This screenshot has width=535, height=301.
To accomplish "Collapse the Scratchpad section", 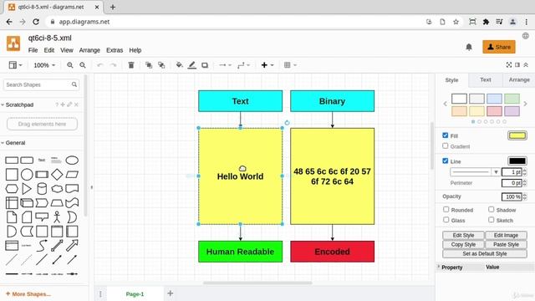I will pos(3,105).
